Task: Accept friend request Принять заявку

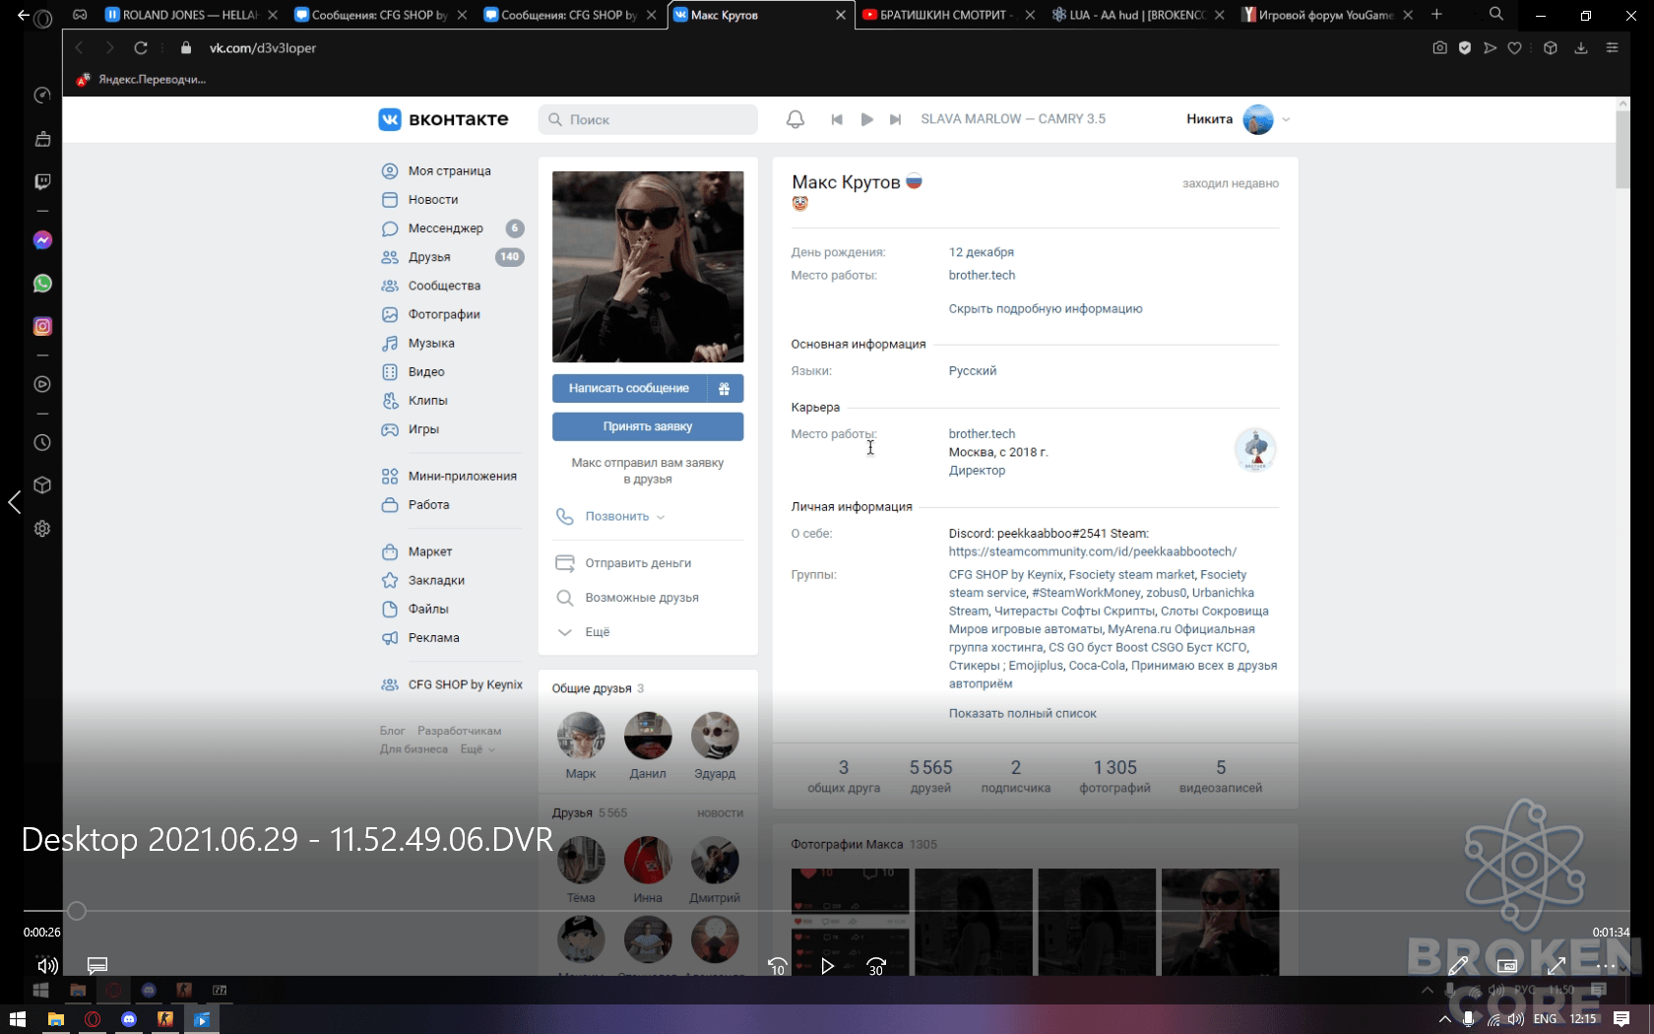Action: click(x=648, y=426)
